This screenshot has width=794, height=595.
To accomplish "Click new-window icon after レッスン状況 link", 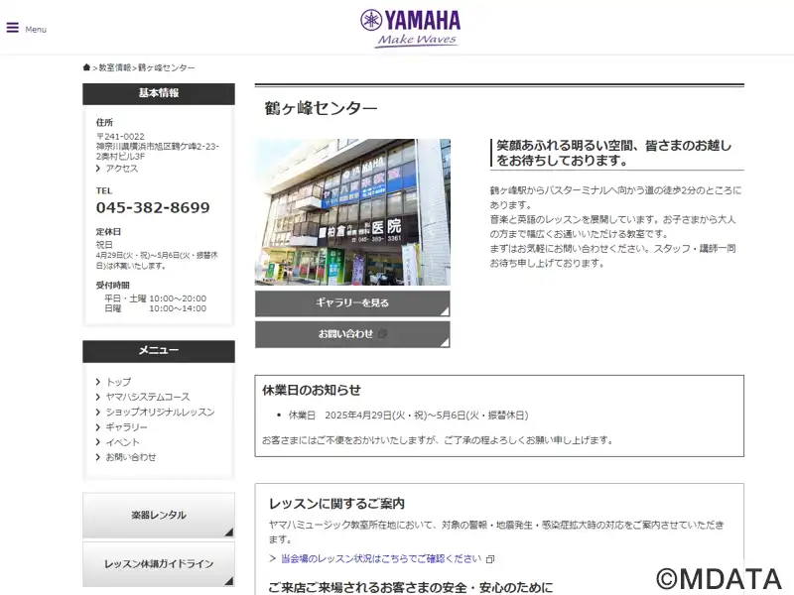I will point(490,559).
